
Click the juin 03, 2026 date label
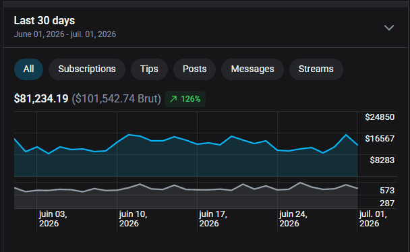53,219
